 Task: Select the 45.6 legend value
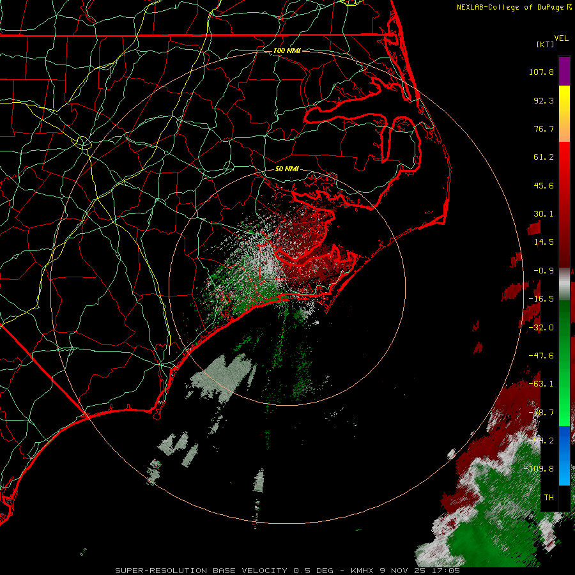coord(544,185)
